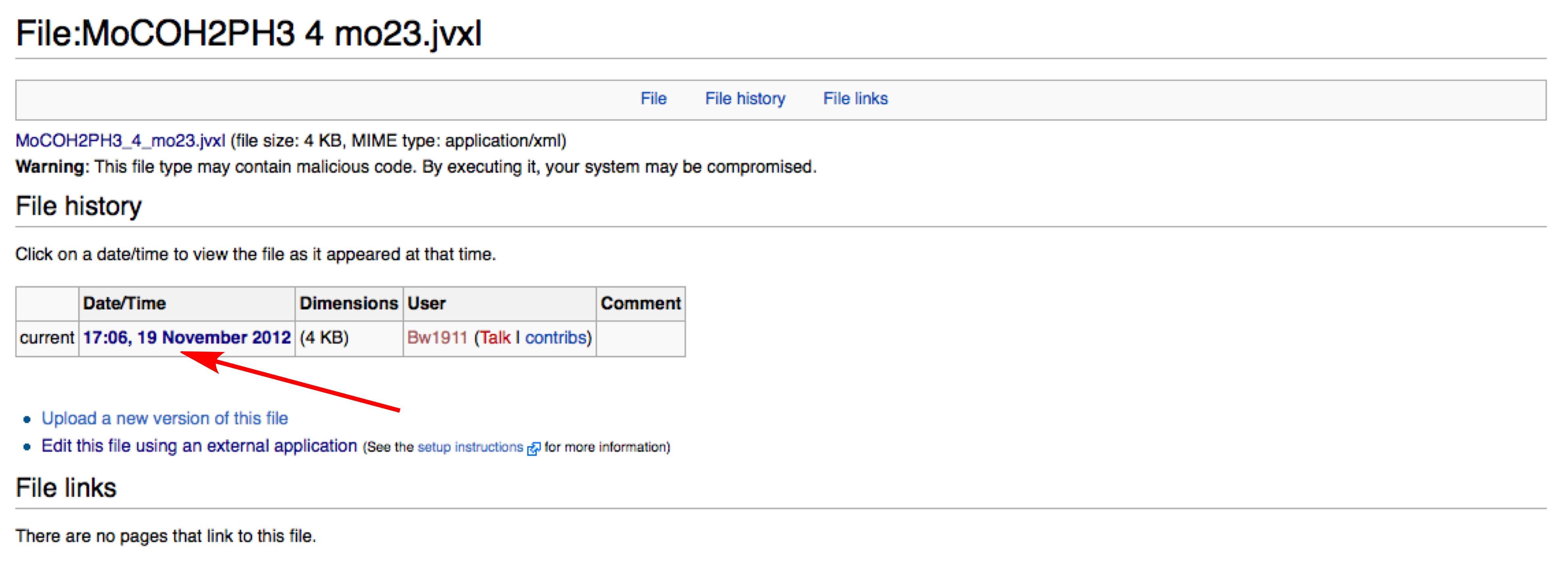Click the Dimensions column header

point(349,303)
